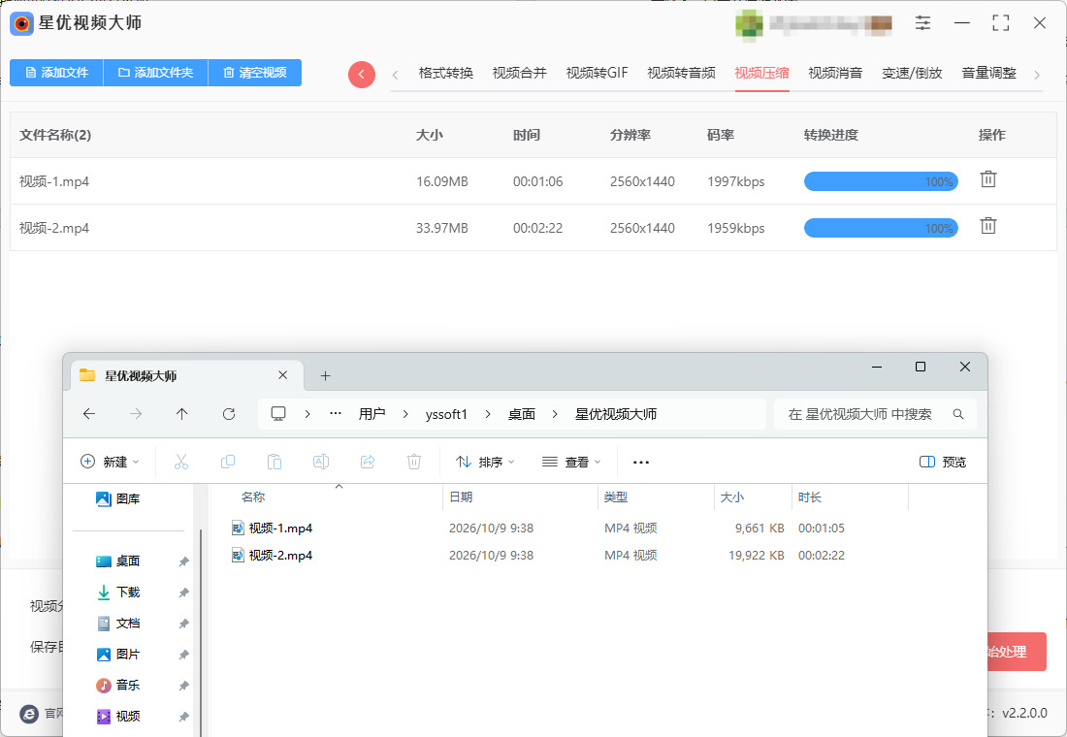
Task: Delete 视频-1.mp4 with its trash icon
Action: [x=988, y=179]
